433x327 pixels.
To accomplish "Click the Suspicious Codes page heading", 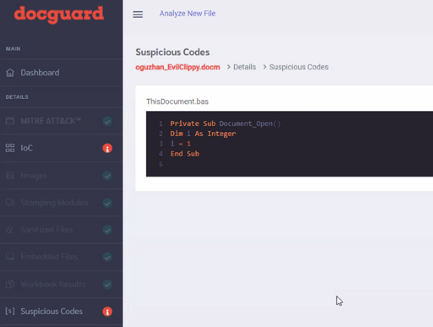I will click(173, 52).
